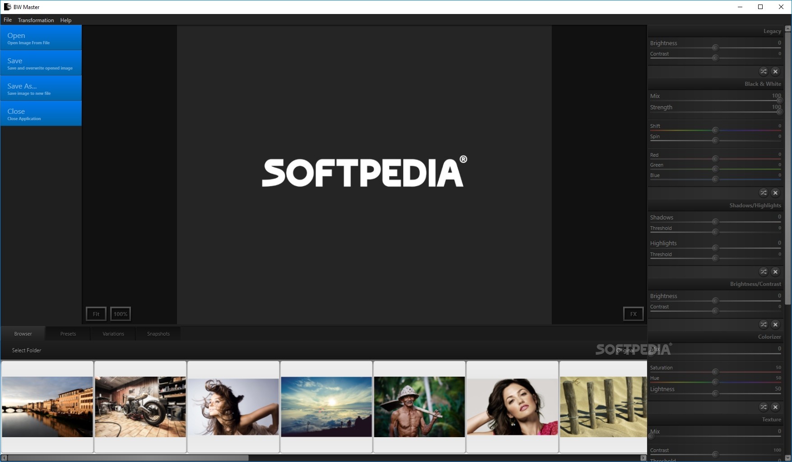Screen dimensions: 792x462
Task: Click the Shift hue slider
Action: tap(715, 130)
